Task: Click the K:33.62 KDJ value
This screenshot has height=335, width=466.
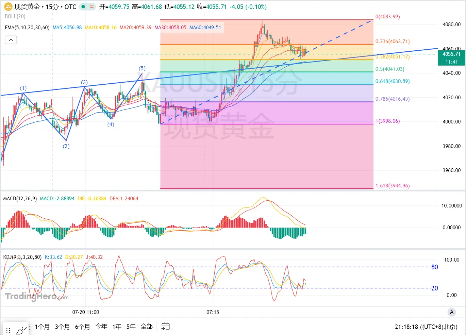Action: click(53, 257)
